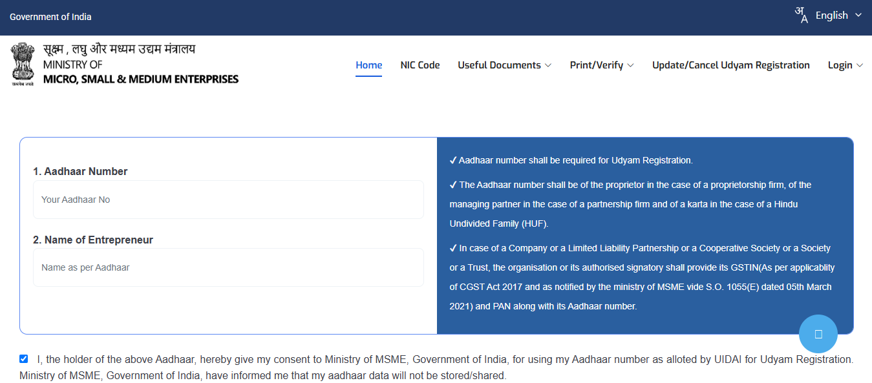Toggle the Aadhaar consent checkbox
This screenshot has width=872, height=383.
pos(24,358)
